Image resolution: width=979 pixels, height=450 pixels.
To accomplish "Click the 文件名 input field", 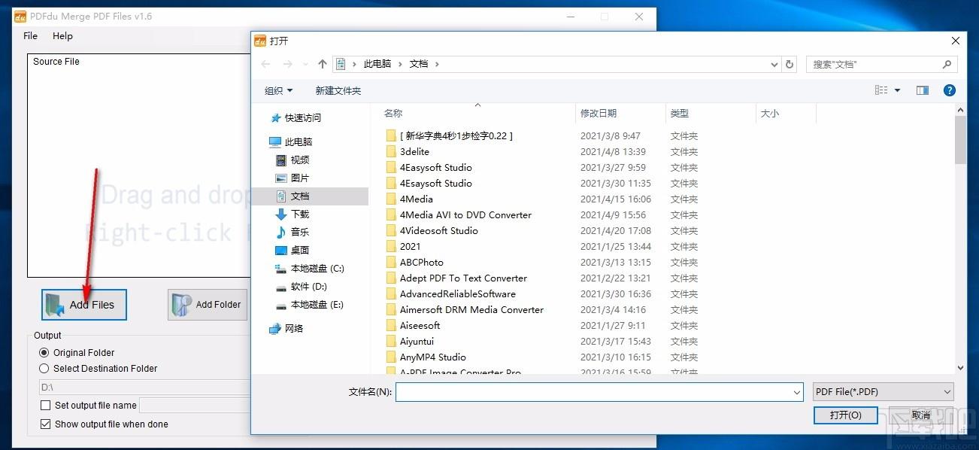I will [x=600, y=392].
